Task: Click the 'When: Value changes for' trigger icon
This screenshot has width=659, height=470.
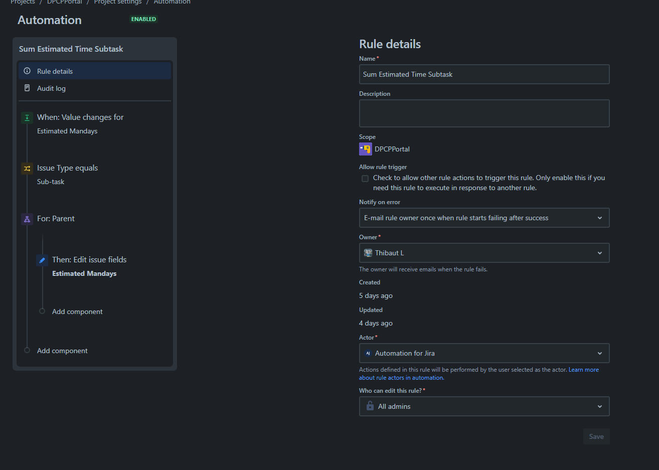Action: pyautogui.click(x=27, y=117)
